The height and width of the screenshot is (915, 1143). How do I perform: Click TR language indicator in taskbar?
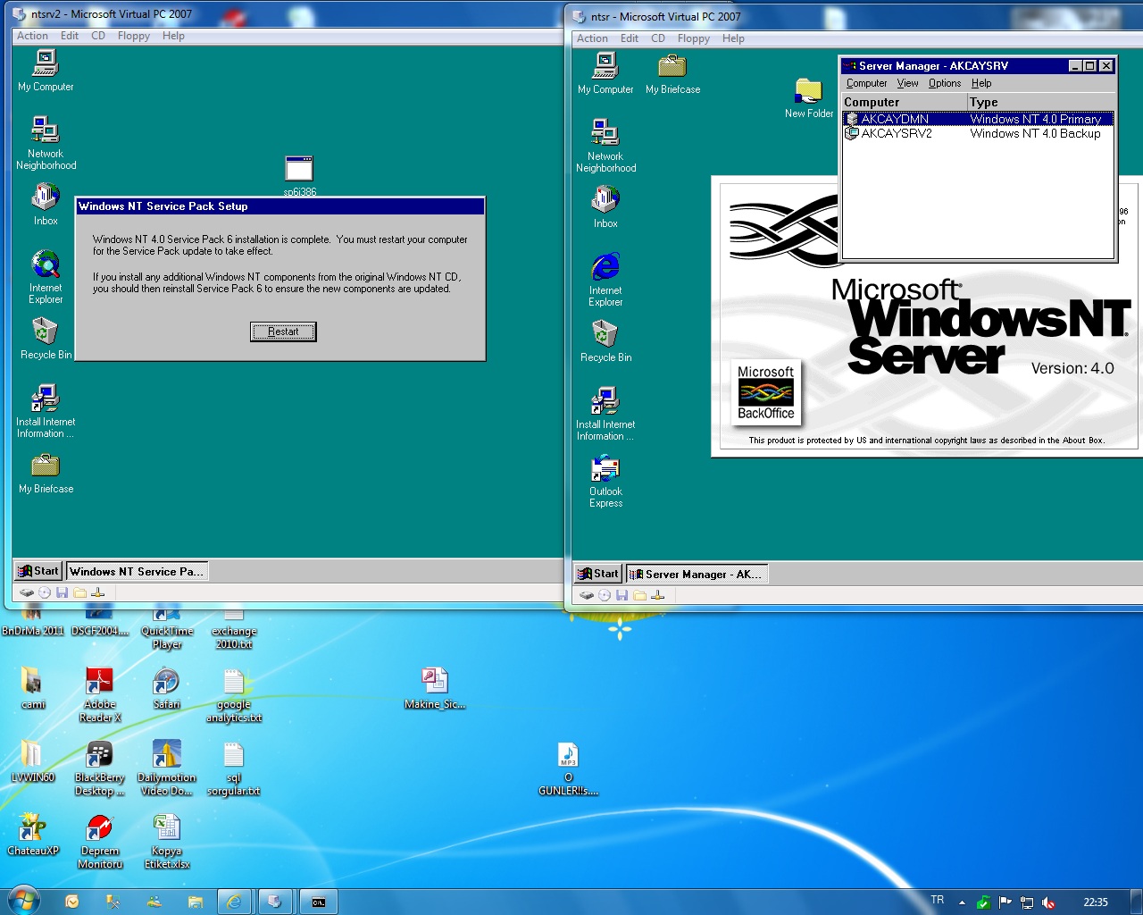pyautogui.click(x=937, y=901)
